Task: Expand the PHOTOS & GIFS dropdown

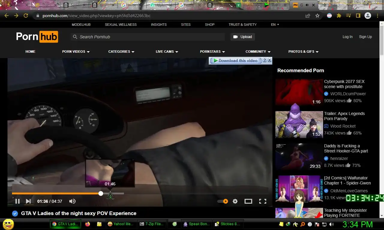Action: coord(303,52)
